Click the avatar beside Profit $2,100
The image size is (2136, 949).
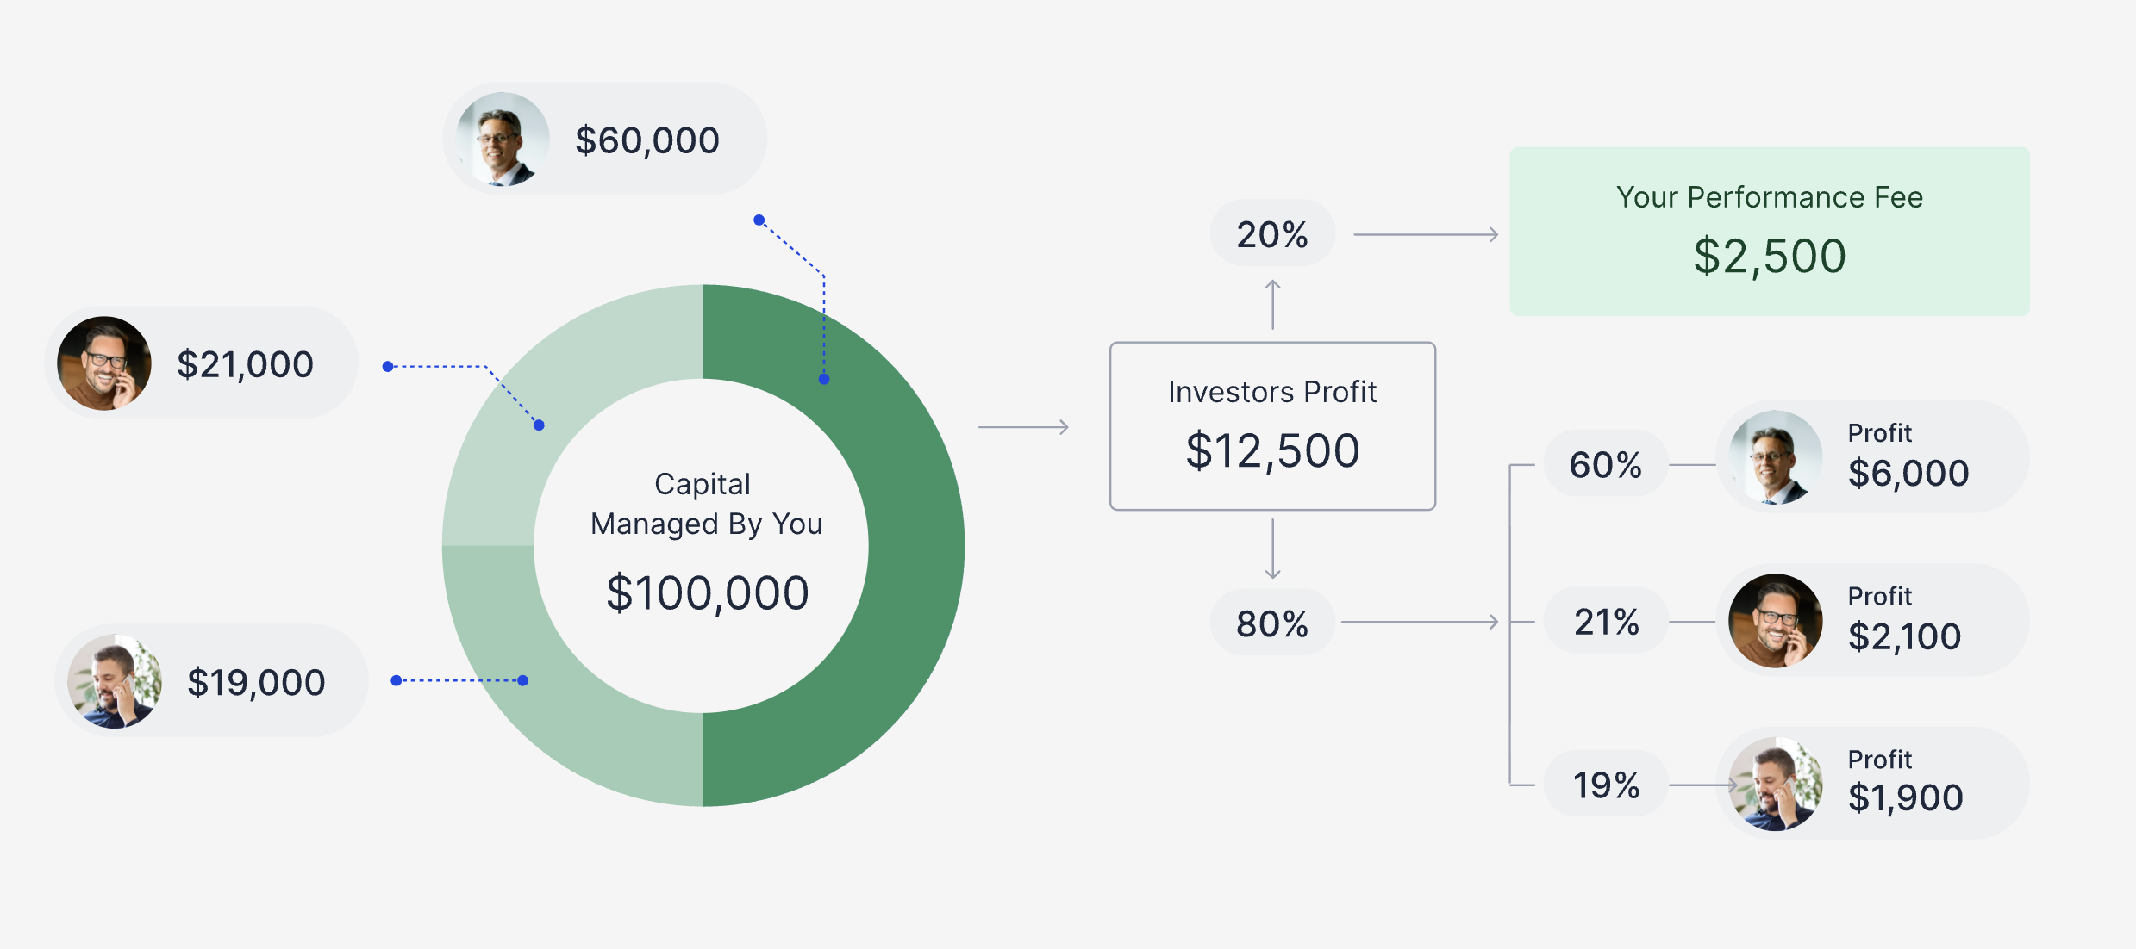(1775, 621)
